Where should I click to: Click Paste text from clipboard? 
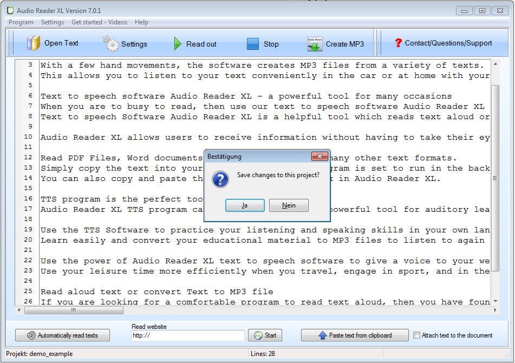355,335
